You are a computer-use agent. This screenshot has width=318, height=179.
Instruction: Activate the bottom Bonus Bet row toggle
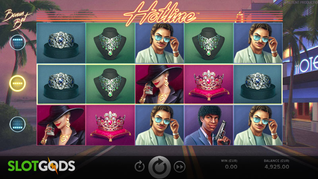click(x=17, y=124)
